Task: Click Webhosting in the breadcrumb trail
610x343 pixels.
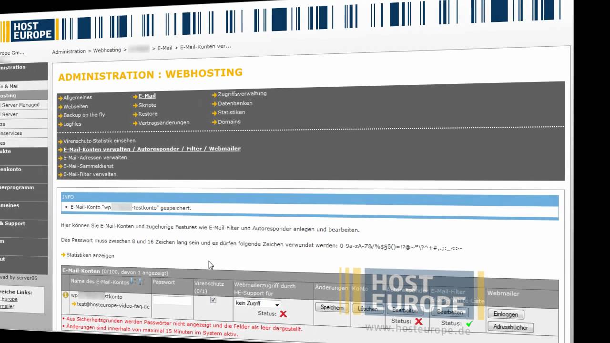Action: pos(107,50)
